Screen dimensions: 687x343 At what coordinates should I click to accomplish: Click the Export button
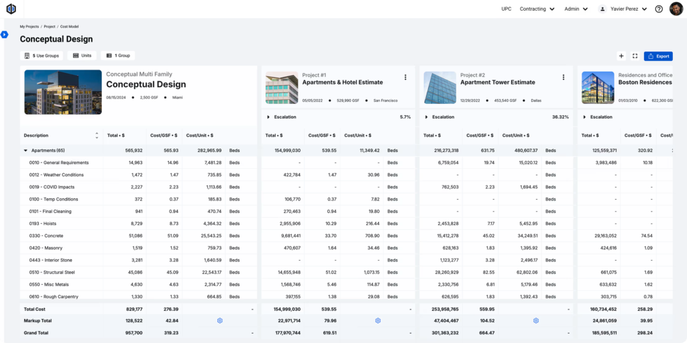pos(658,56)
